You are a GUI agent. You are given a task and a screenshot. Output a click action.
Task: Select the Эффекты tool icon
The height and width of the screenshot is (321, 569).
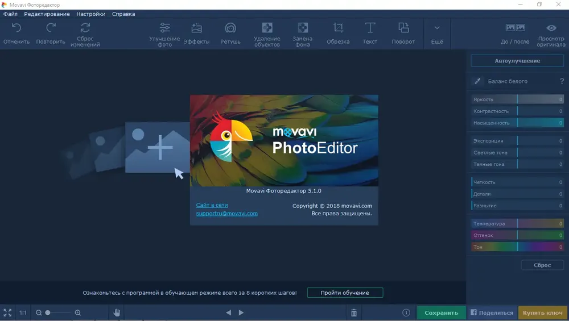point(196,33)
